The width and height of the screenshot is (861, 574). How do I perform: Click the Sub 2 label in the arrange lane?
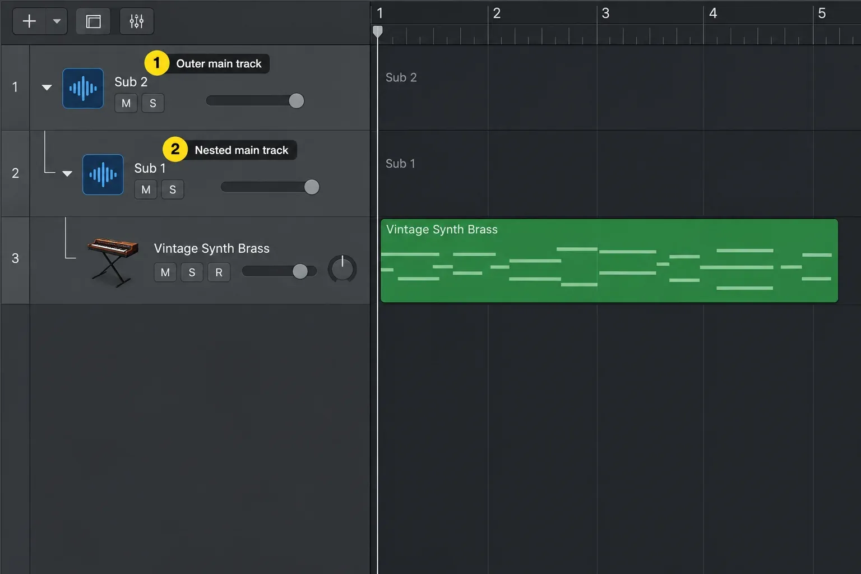click(401, 77)
